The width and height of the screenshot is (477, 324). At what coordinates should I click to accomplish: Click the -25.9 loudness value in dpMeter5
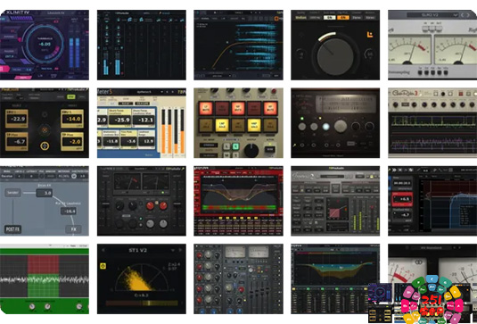pos(119,120)
